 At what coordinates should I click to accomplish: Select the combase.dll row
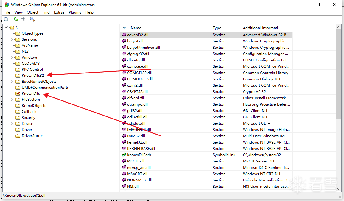(x=206, y=66)
